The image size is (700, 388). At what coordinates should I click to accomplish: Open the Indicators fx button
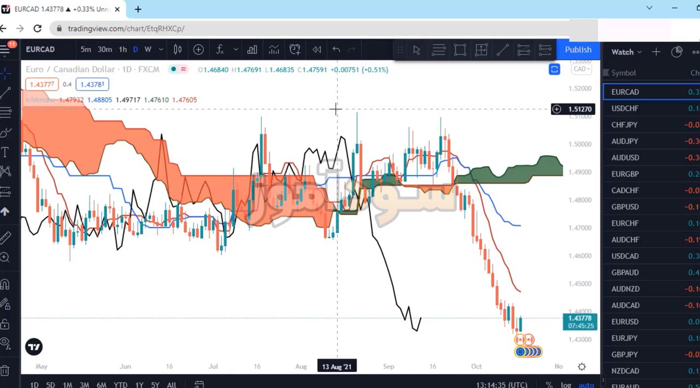click(x=220, y=50)
